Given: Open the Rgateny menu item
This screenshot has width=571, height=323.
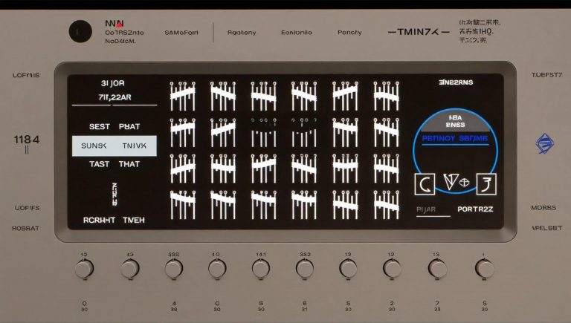Looking at the screenshot, I should pos(242,33).
